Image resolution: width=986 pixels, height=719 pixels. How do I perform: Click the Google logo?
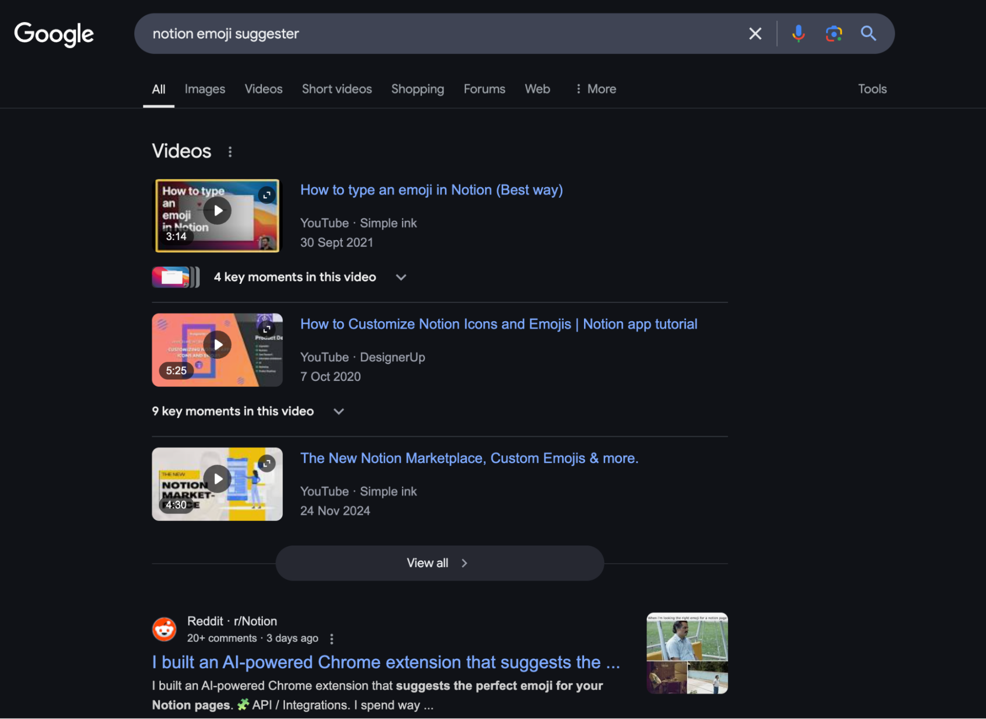tap(54, 34)
